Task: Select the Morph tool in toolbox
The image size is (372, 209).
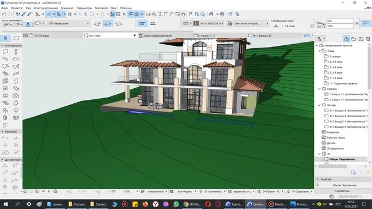Action: 5,118
